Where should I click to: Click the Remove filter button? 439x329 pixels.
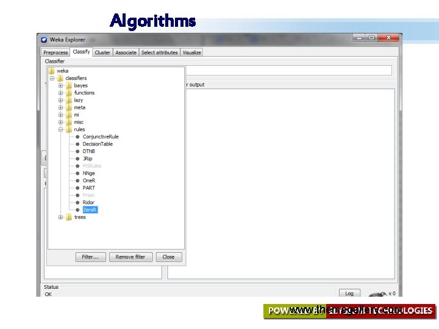130,257
